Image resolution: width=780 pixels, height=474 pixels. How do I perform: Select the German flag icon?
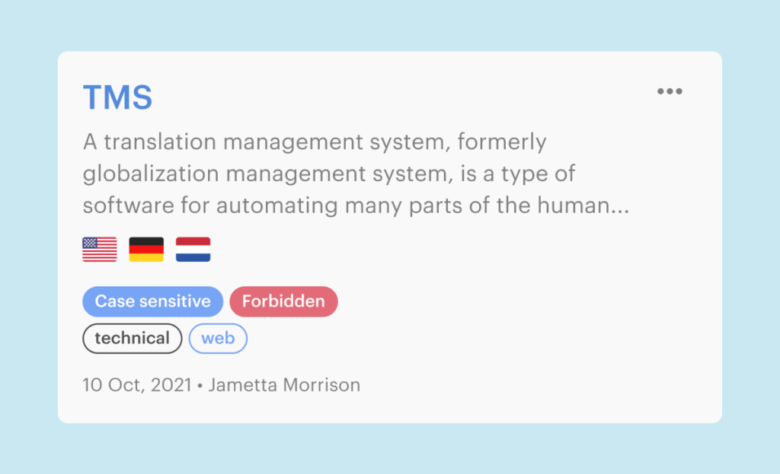pyautogui.click(x=146, y=250)
